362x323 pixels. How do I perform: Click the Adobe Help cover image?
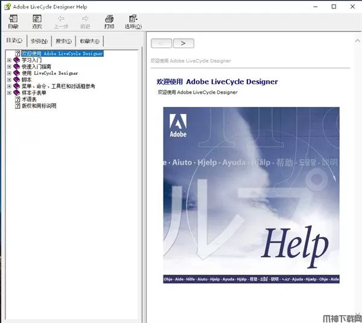point(251,195)
